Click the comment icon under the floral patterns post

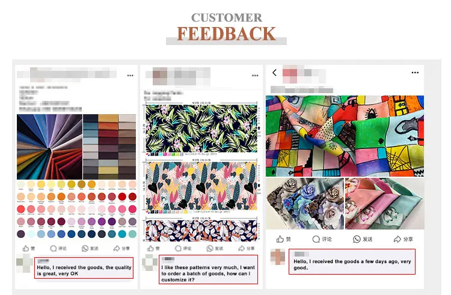point(179,248)
